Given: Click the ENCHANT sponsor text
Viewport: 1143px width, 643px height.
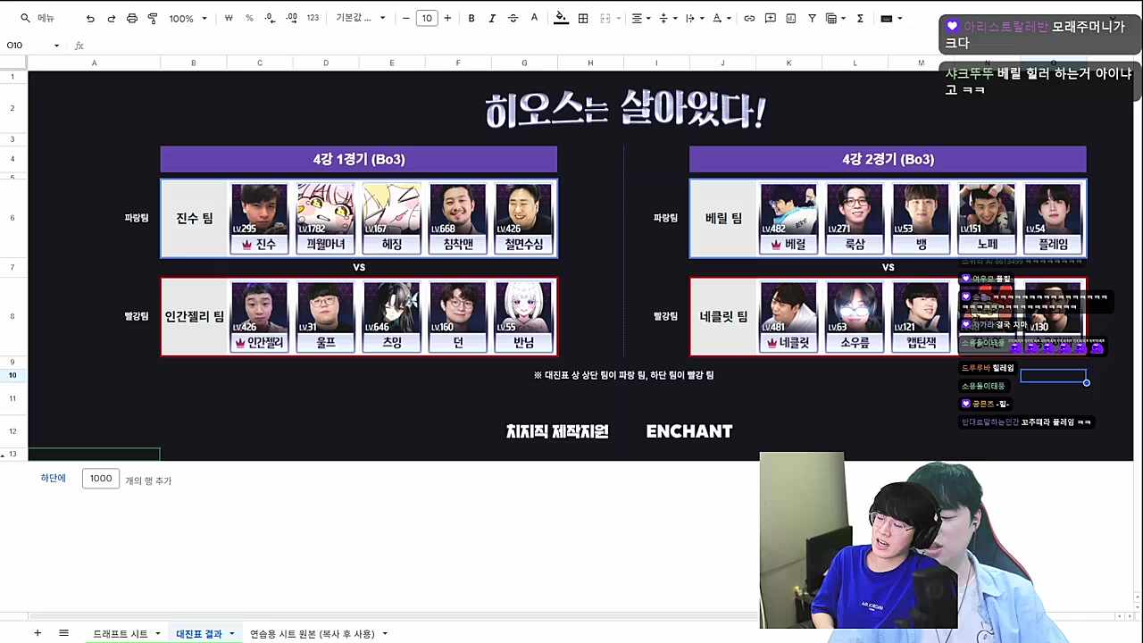Looking at the screenshot, I should click(x=689, y=431).
